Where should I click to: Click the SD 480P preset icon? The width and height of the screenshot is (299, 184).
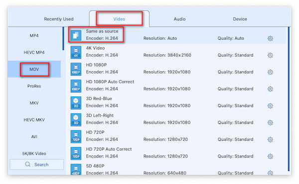pos(76,170)
